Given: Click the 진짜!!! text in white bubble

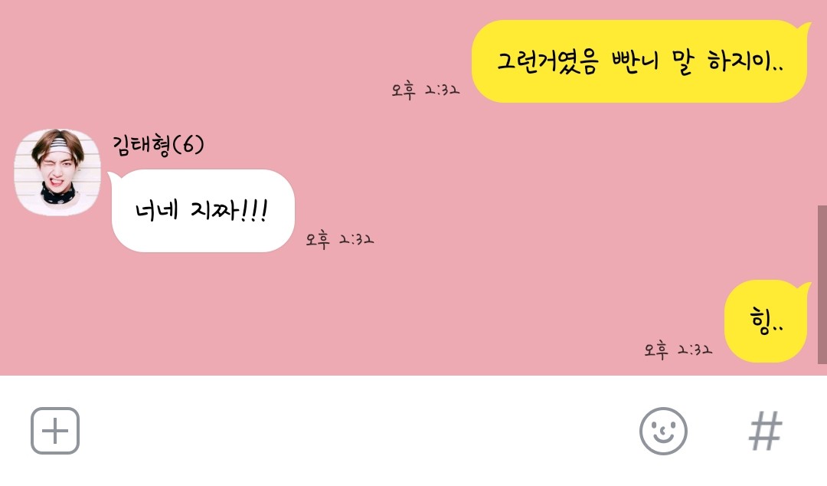Looking at the screenshot, I should 230,210.
